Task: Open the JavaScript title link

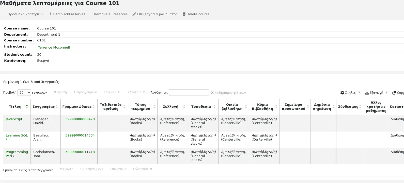Action: [15, 119]
